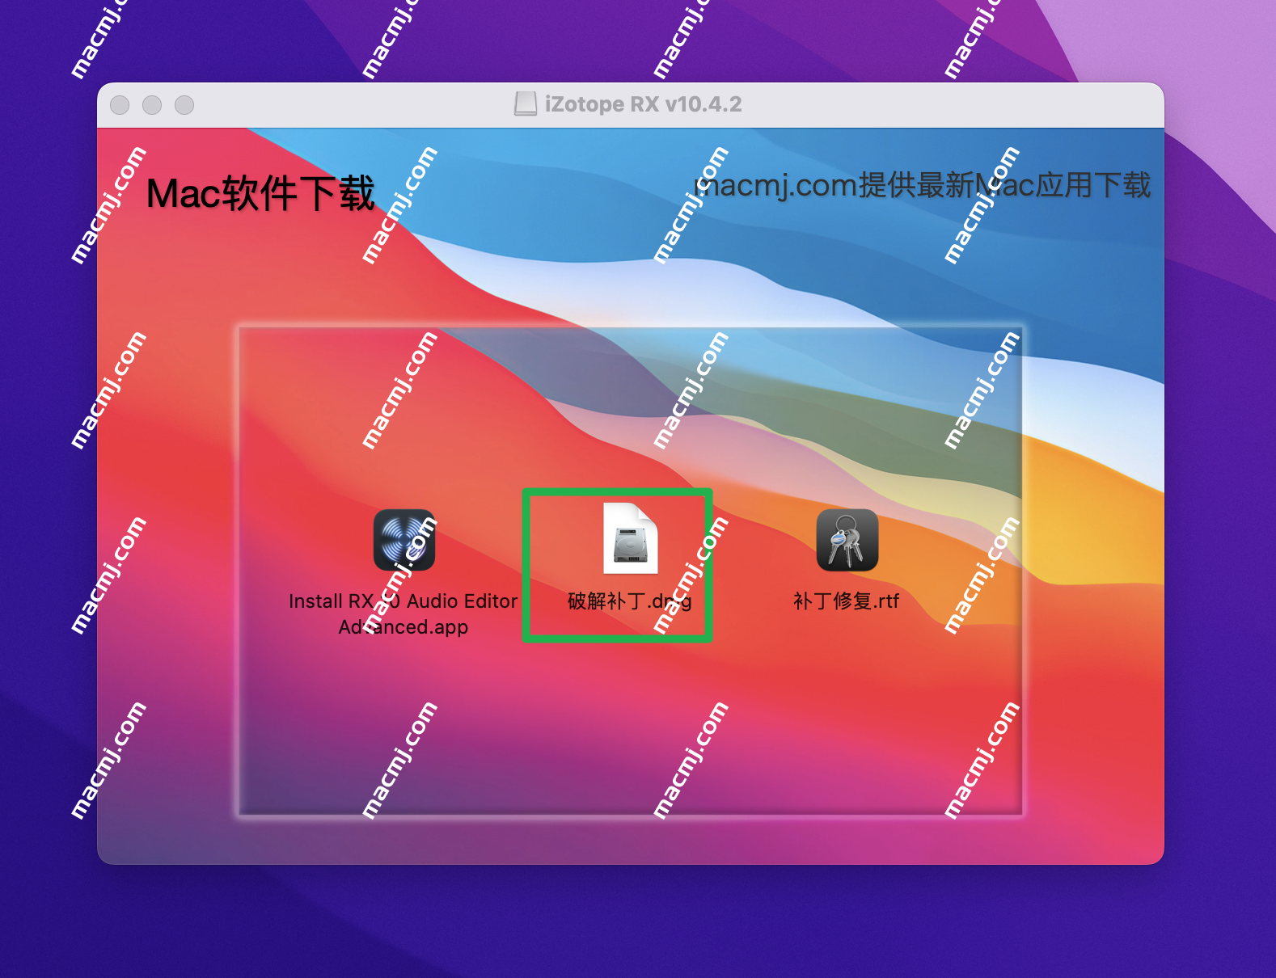The width and height of the screenshot is (1276, 978).
Task: Click the file name '补丁修复.rtf'
Action: (846, 601)
